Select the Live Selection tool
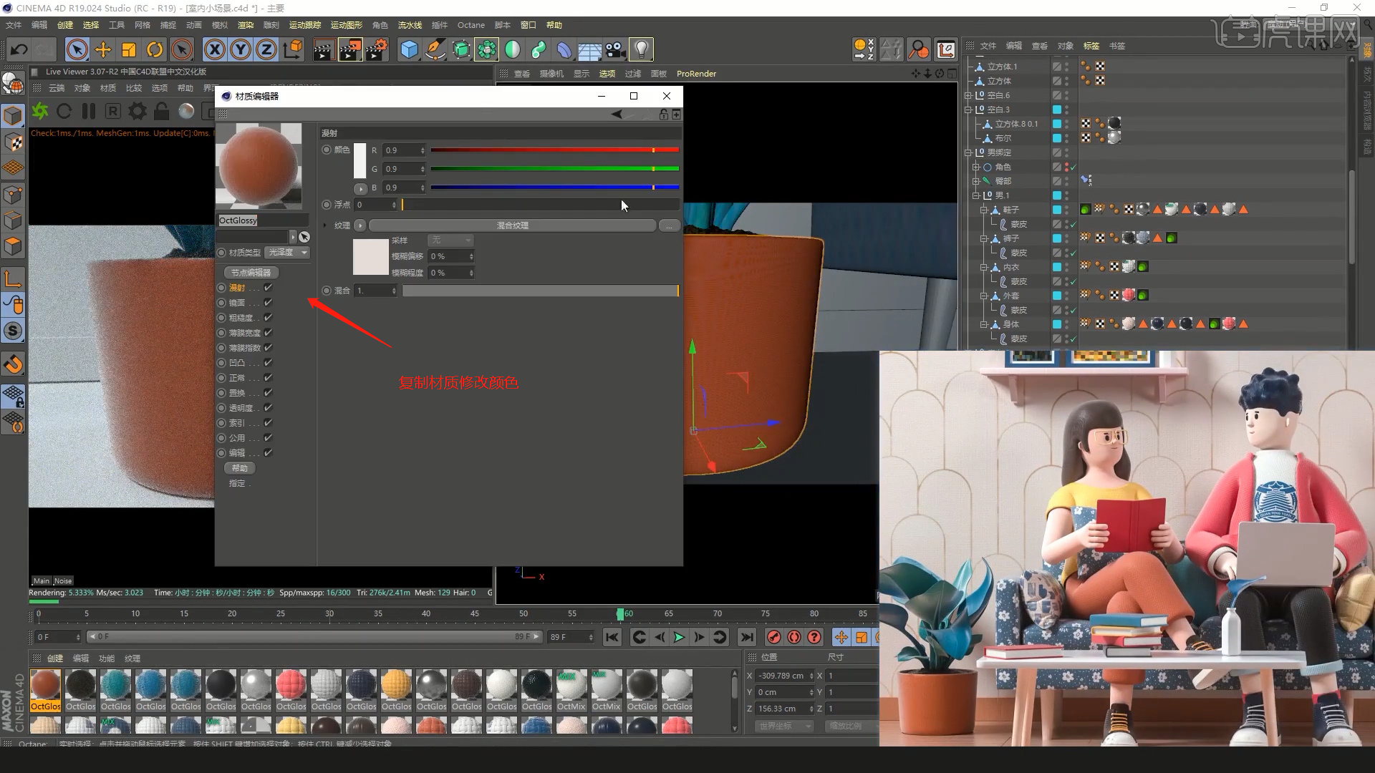The width and height of the screenshot is (1375, 773). (77, 49)
